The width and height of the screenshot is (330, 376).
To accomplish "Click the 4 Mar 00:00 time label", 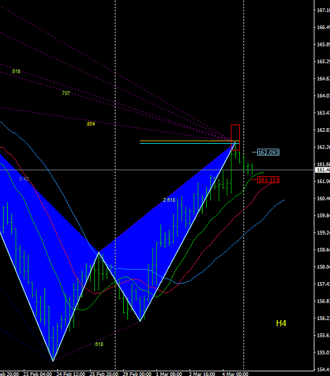I will point(235,374).
